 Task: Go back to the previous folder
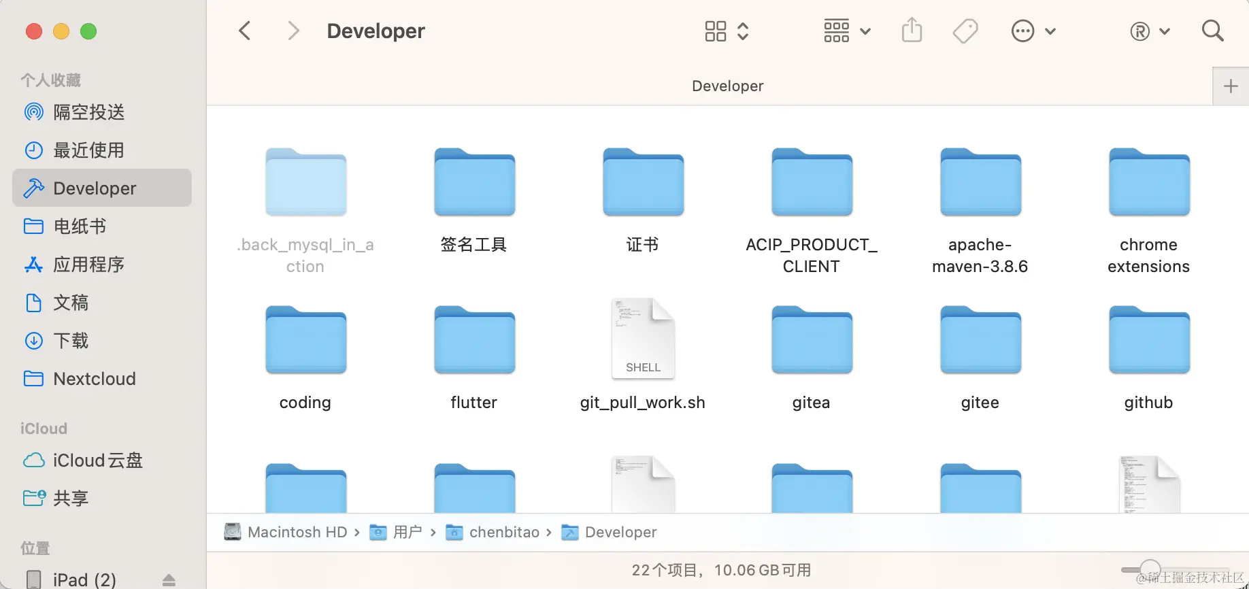pyautogui.click(x=245, y=31)
